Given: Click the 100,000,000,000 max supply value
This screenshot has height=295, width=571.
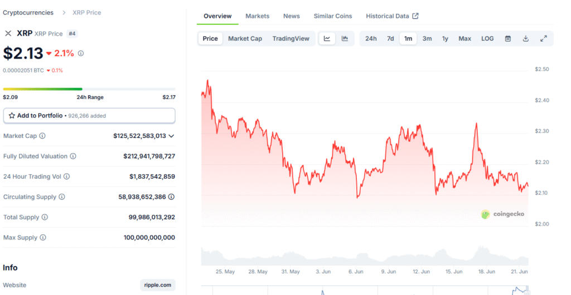Looking at the screenshot, I should (149, 238).
